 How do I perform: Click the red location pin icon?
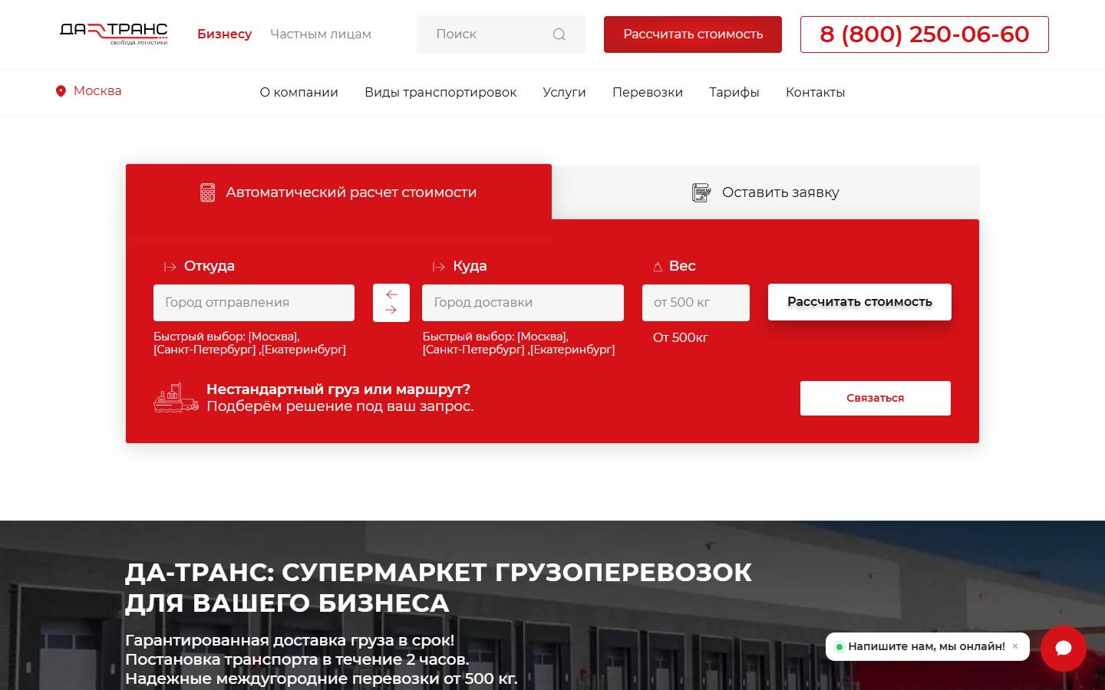tap(61, 91)
